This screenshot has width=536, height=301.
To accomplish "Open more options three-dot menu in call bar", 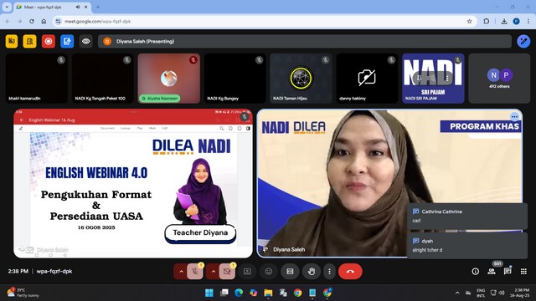I will [x=329, y=271].
